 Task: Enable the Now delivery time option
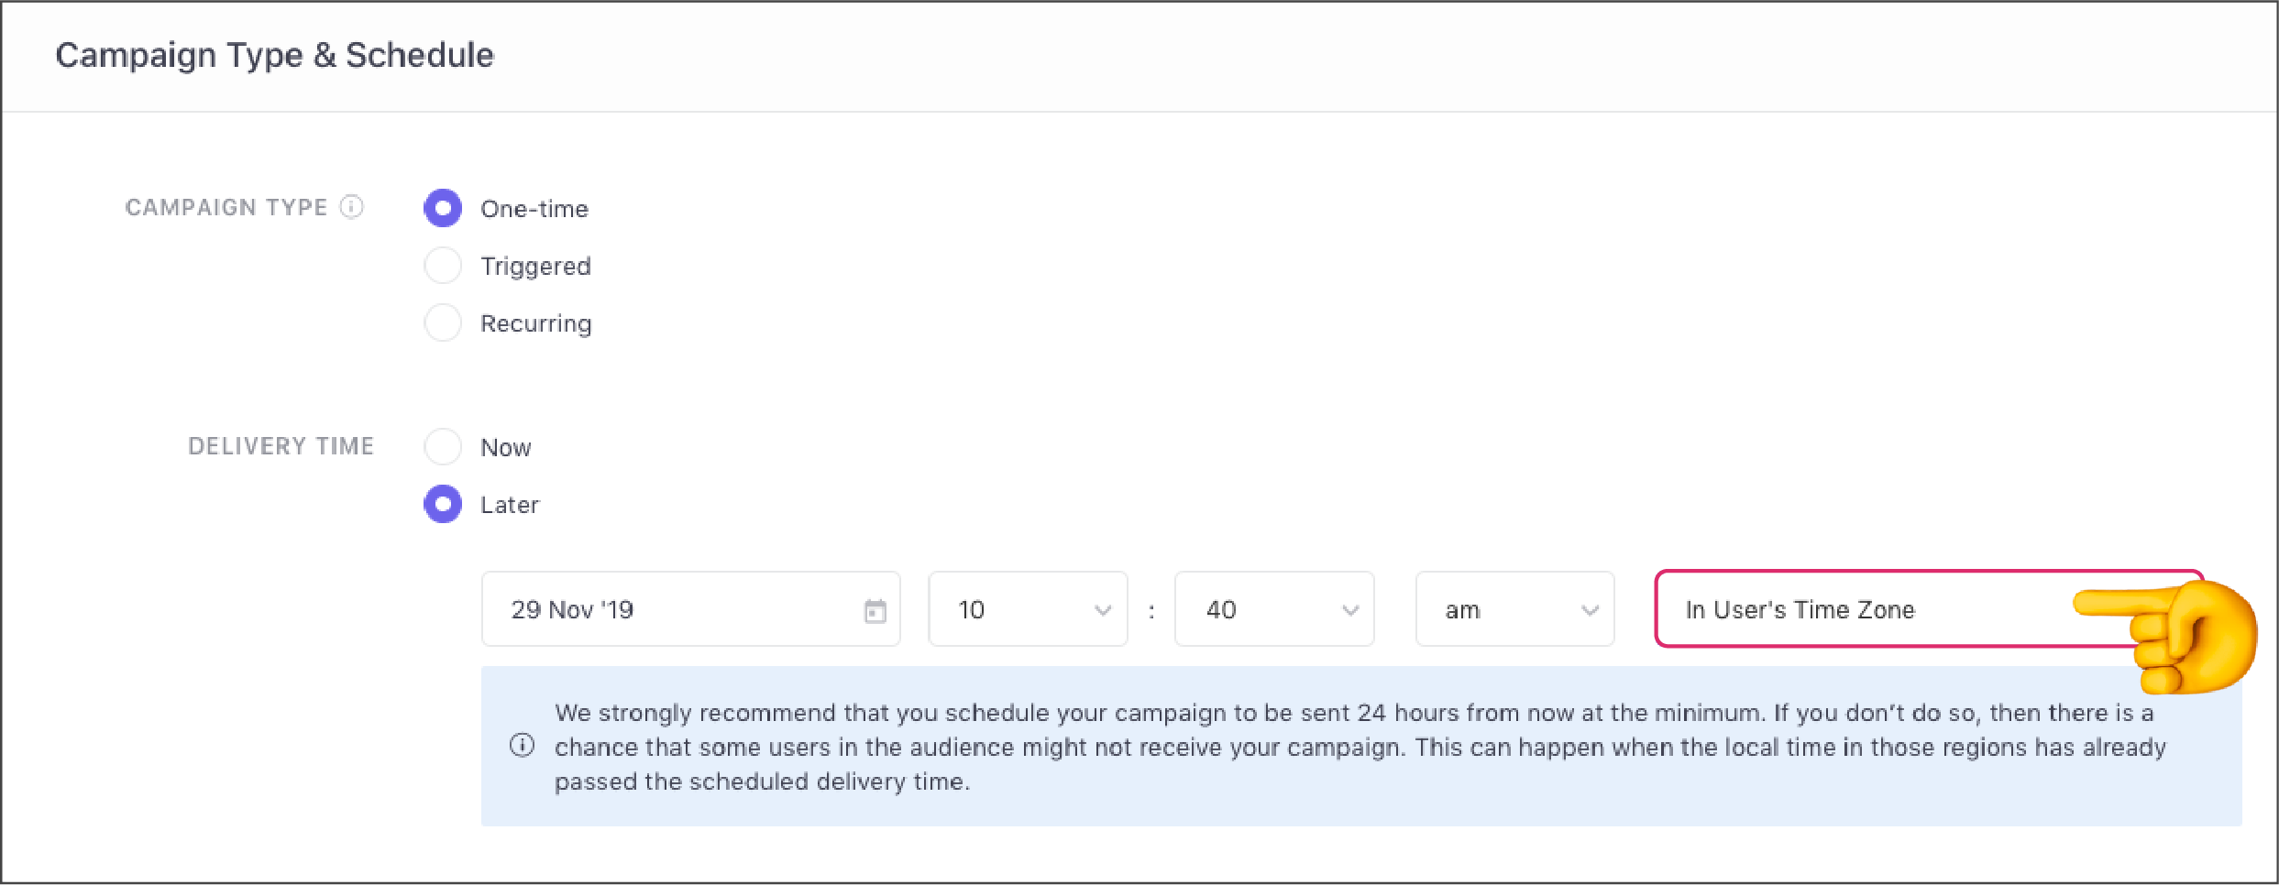(443, 446)
